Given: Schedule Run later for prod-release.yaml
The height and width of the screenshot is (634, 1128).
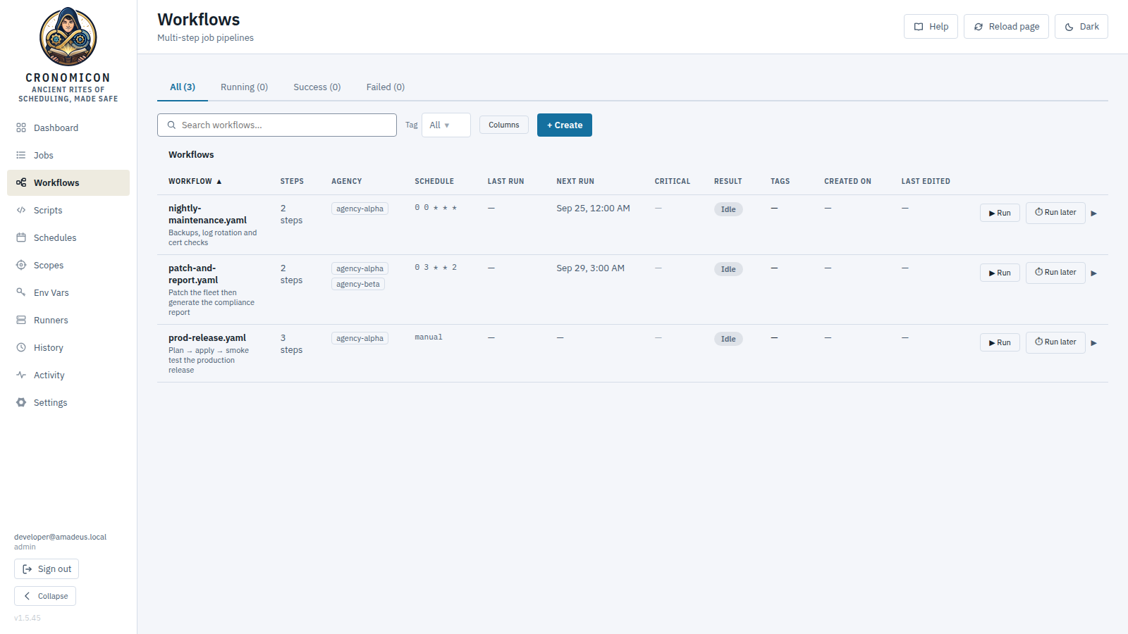Looking at the screenshot, I should 1055,342.
